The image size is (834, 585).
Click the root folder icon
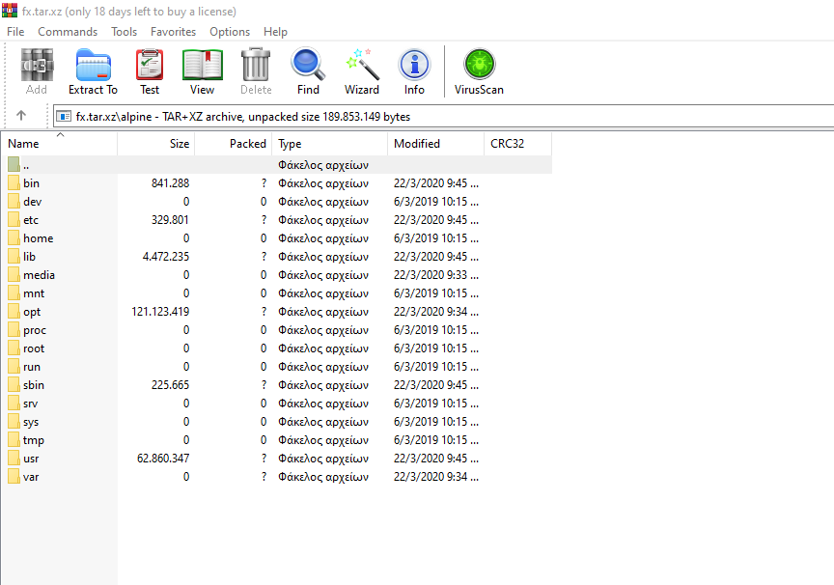coord(14,348)
